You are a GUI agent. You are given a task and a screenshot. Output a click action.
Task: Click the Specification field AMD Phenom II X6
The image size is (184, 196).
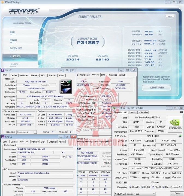(45, 96)
